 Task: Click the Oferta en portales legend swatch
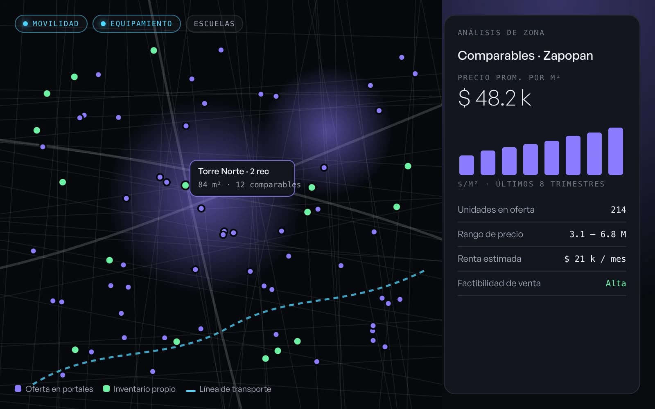pos(18,389)
